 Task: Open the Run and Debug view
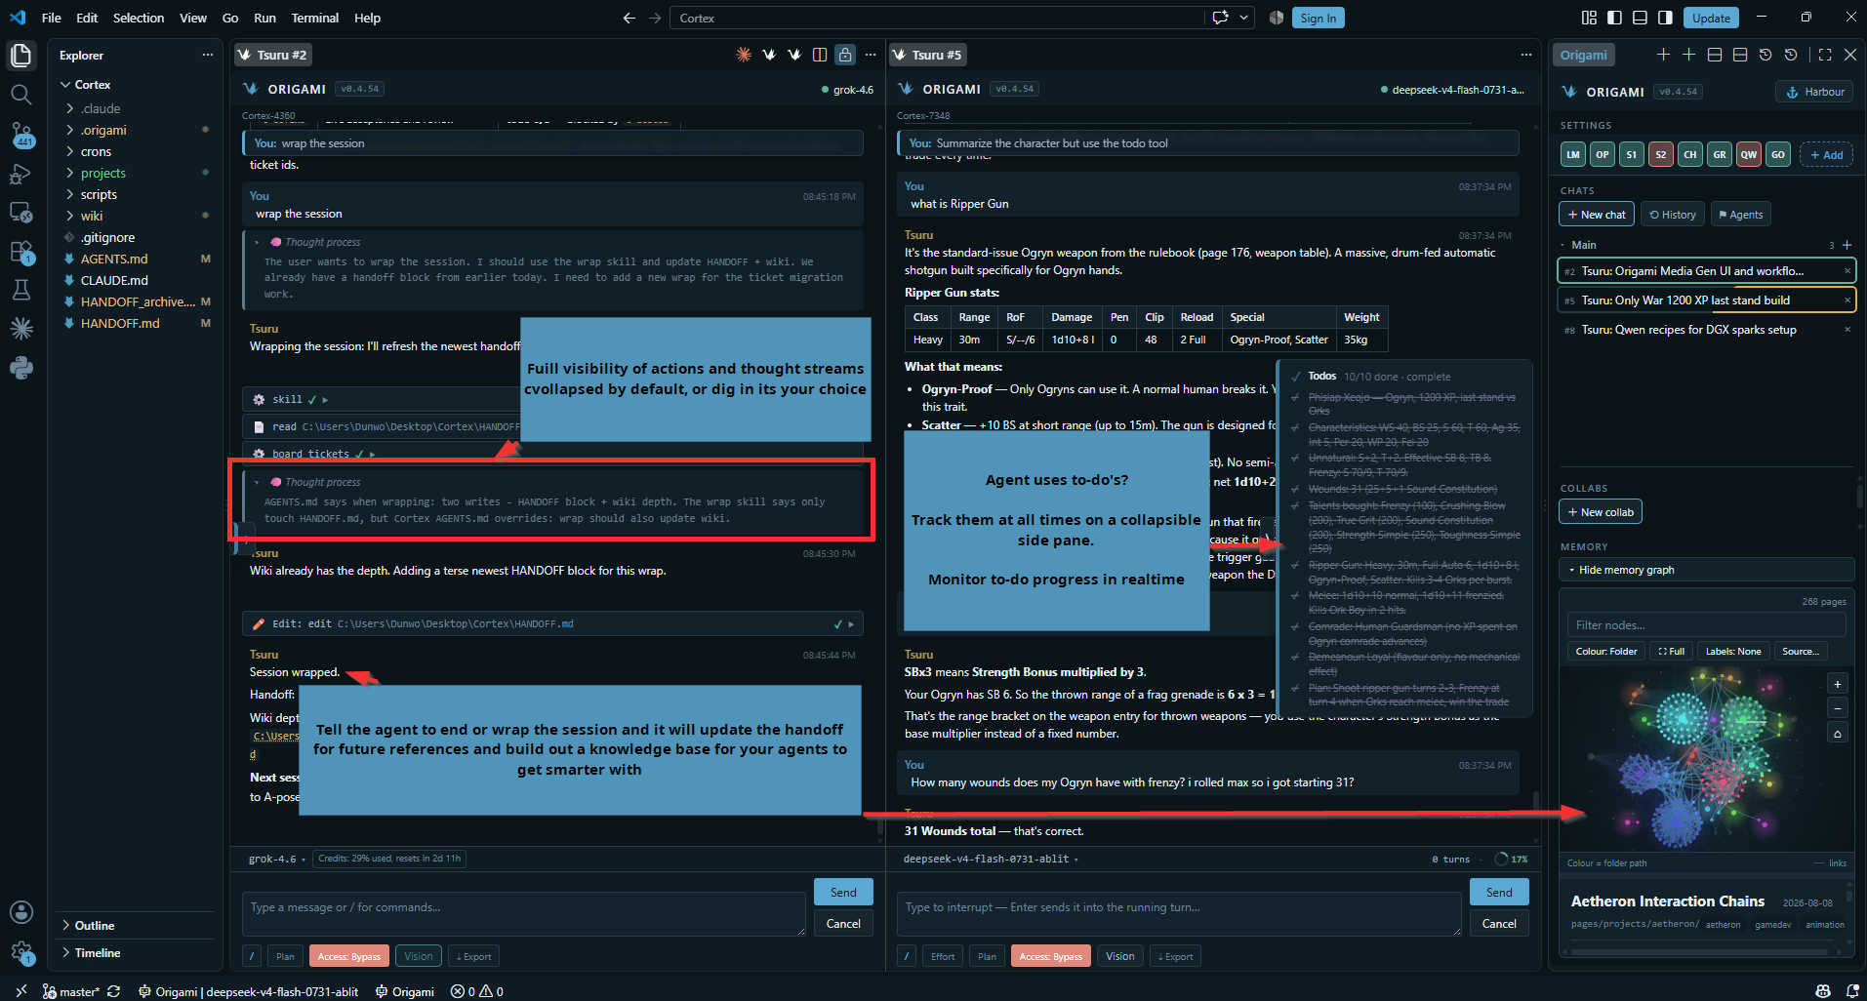click(21, 174)
